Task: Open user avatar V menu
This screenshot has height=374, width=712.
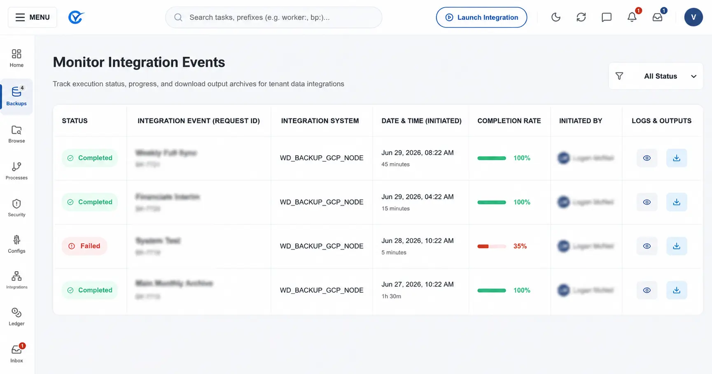Action: tap(693, 17)
